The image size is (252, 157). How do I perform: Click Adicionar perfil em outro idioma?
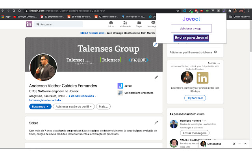click(x=191, y=52)
